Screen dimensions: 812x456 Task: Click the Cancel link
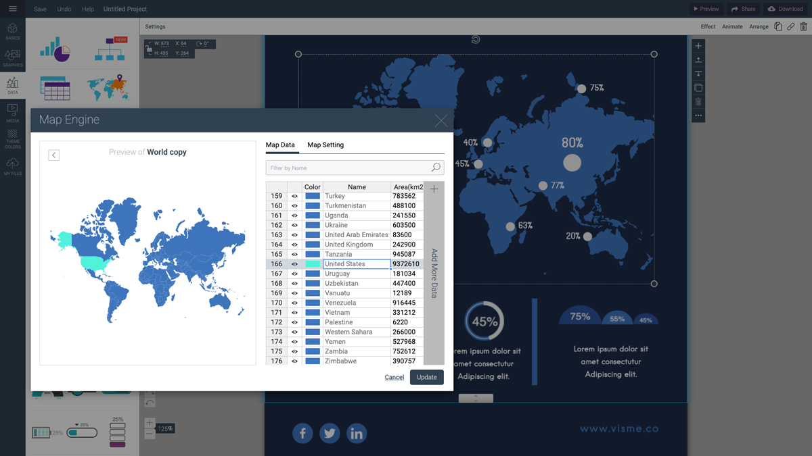(x=394, y=377)
